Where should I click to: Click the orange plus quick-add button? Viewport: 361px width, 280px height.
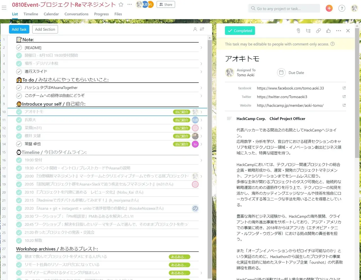coord(329,8)
